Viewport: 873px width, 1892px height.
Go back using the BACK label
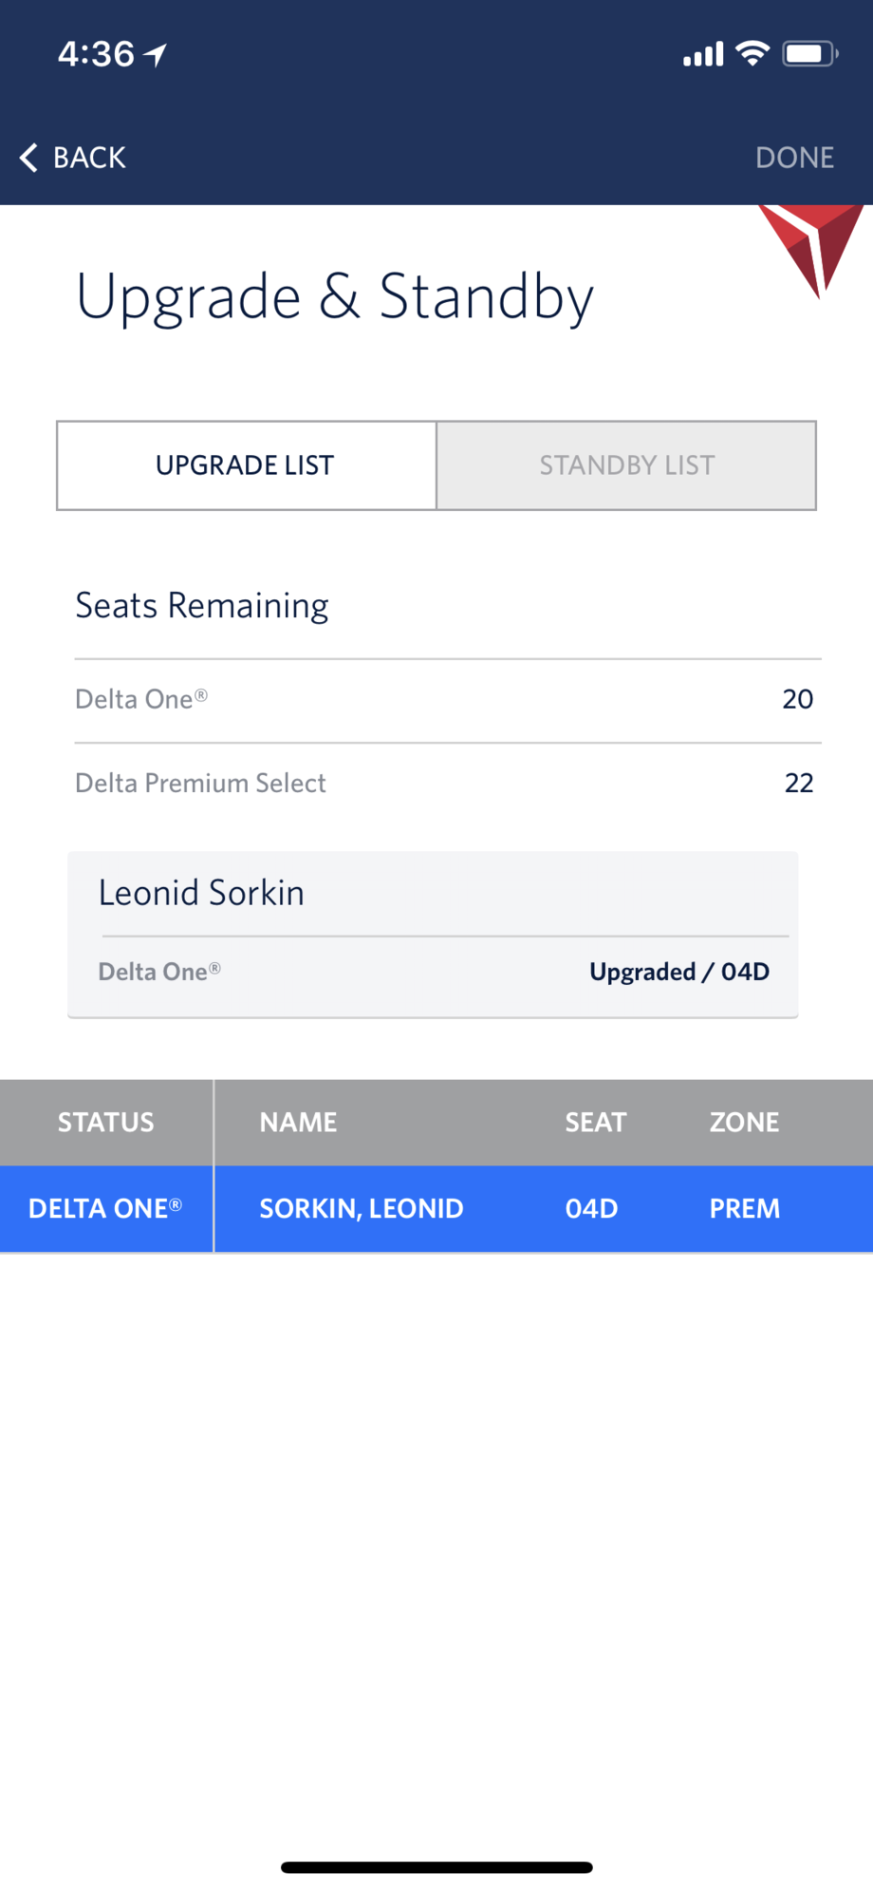click(89, 158)
